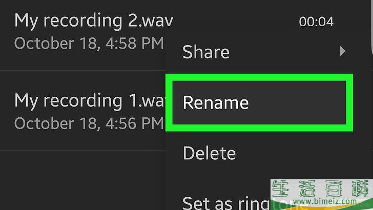Screen dimensions: 373x210
Task: Click the empty area below the recordings list
Action: 82,180
